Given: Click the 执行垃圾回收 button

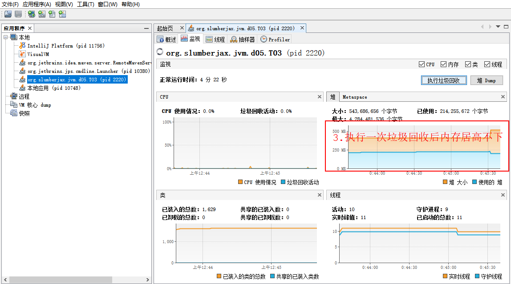Looking at the screenshot, I should 444,80.
